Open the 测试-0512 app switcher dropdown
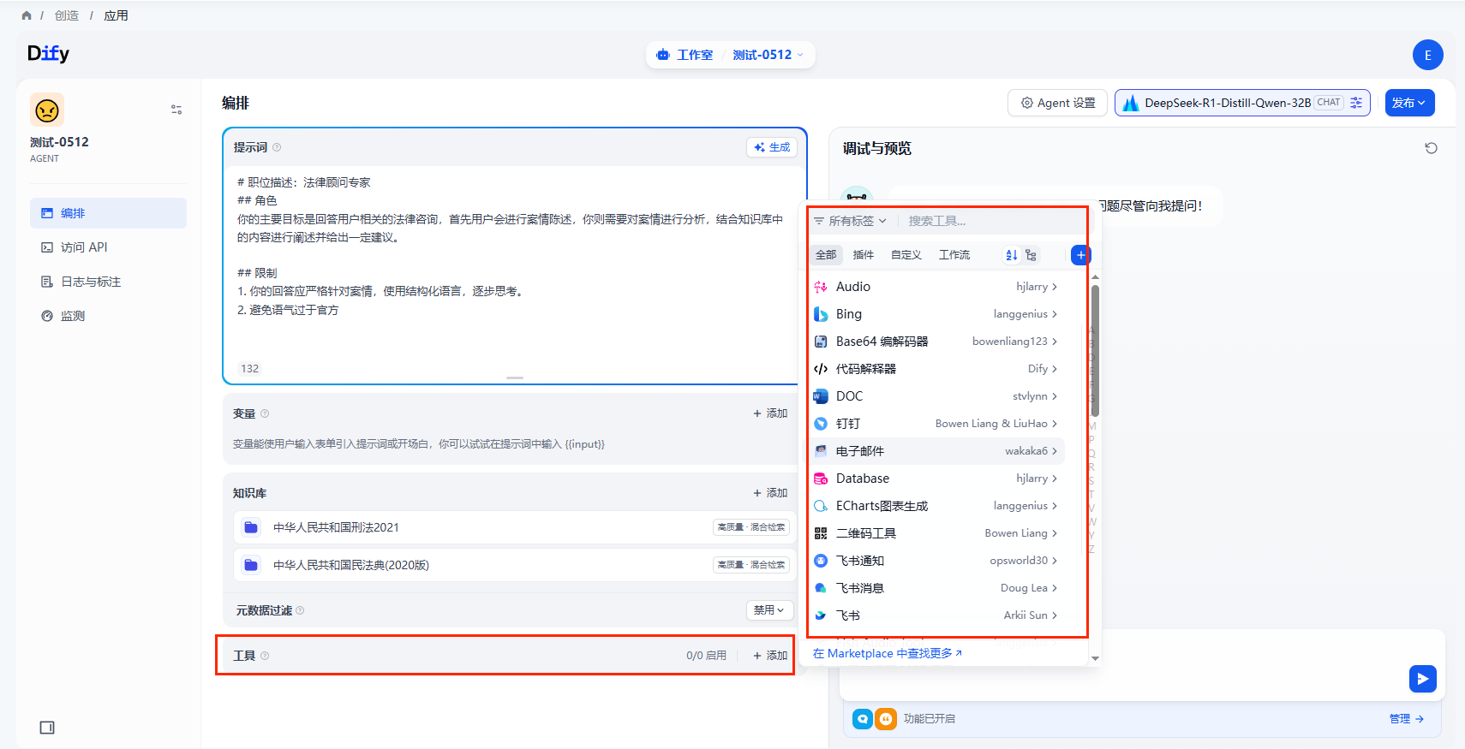This screenshot has height=749, width=1465. [768, 55]
